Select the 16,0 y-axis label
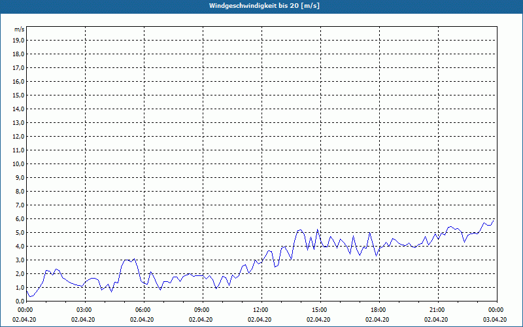 tap(19, 81)
